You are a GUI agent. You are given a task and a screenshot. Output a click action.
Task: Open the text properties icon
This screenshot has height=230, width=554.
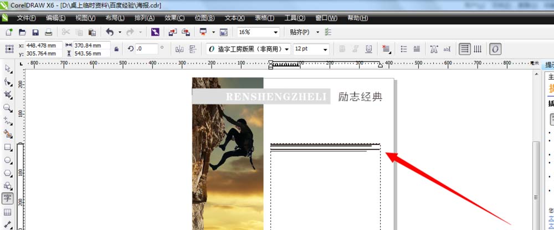[x=434, y=49]
